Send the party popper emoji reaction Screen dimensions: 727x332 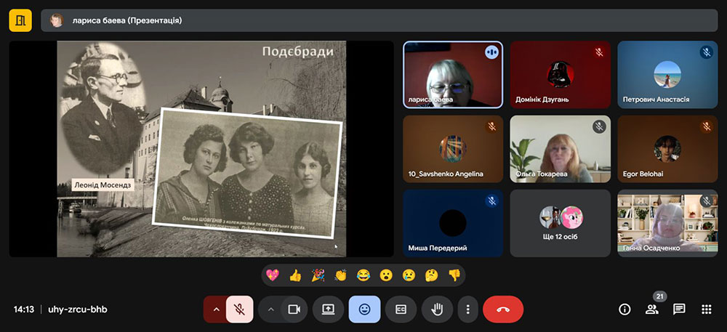[x=318, y=275]
